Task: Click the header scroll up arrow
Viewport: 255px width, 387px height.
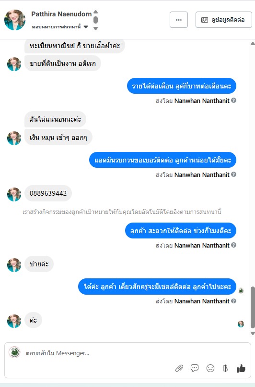Action: (x=96, y=12)
